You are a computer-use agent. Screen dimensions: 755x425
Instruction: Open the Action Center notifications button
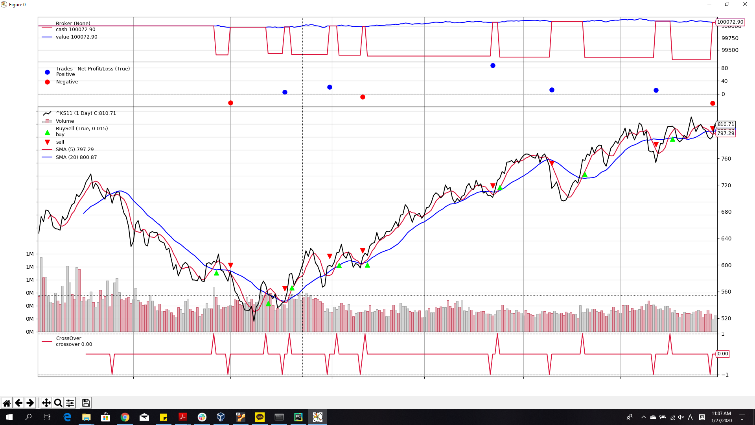click(742, 417)
